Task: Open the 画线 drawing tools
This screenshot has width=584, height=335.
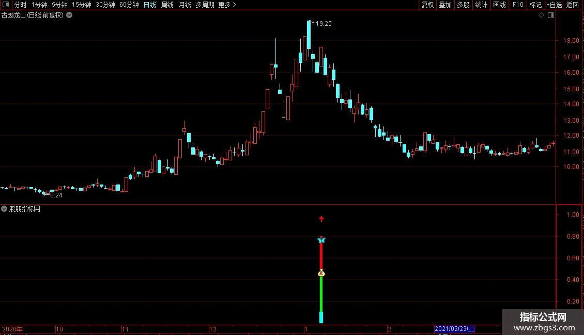Action: point(499,5)
